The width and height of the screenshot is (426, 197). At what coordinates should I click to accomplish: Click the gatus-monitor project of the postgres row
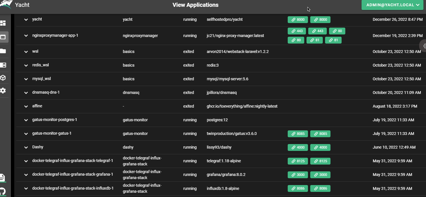point(135,120)
